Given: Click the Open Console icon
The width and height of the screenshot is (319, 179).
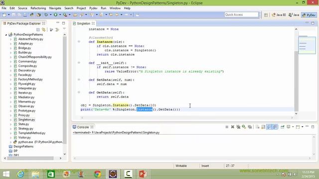Looking at the screenshot, I should tap(298, 127).
